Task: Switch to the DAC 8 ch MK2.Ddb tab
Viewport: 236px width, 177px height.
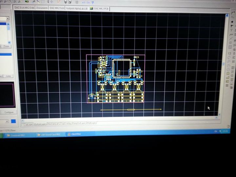Action: (24, 7)
